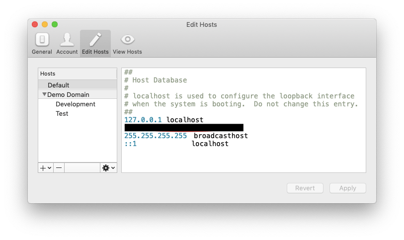The image size is (404, 240).
Task: Click the minus remove host button
Action: [x=59, y=168]
